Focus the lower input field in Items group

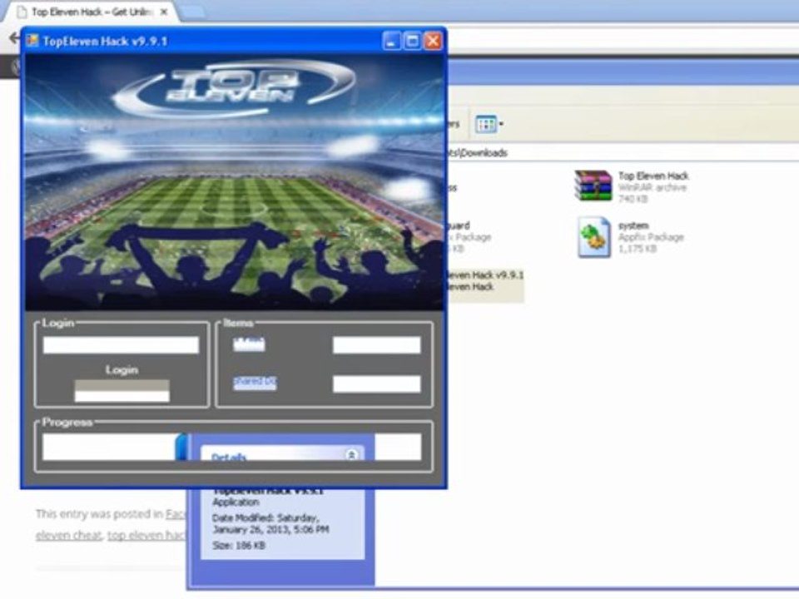[376, 384]
